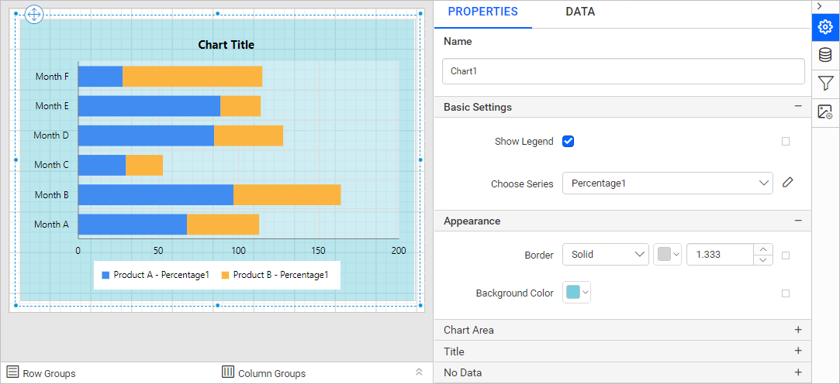Screen dimensions: 840x384
Task: Open the image manager icon in sidebar
Action: pos(825,112)
